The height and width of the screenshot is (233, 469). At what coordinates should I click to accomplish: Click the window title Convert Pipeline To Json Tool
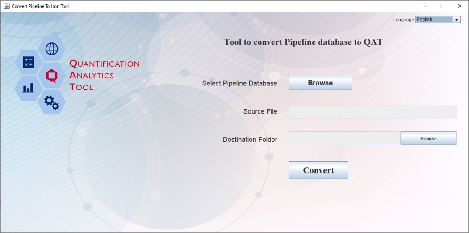click(x=40, y=6)
